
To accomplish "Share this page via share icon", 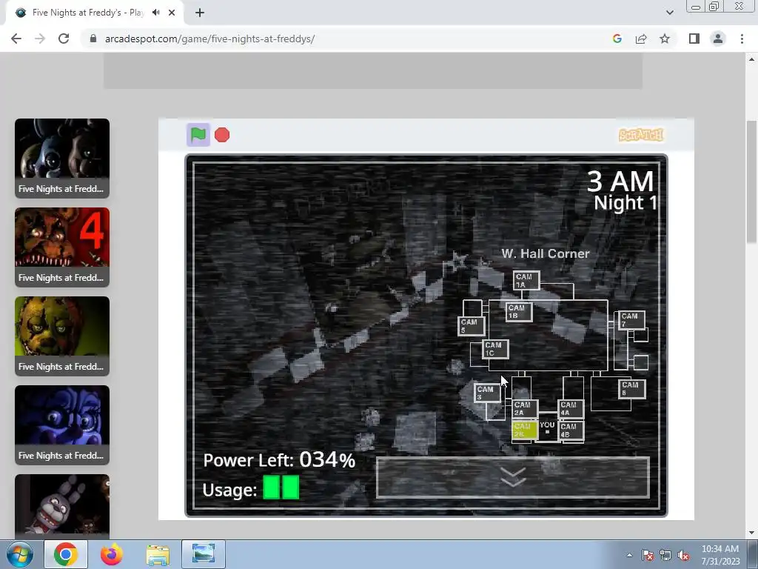I will click(x=641, y=39).
